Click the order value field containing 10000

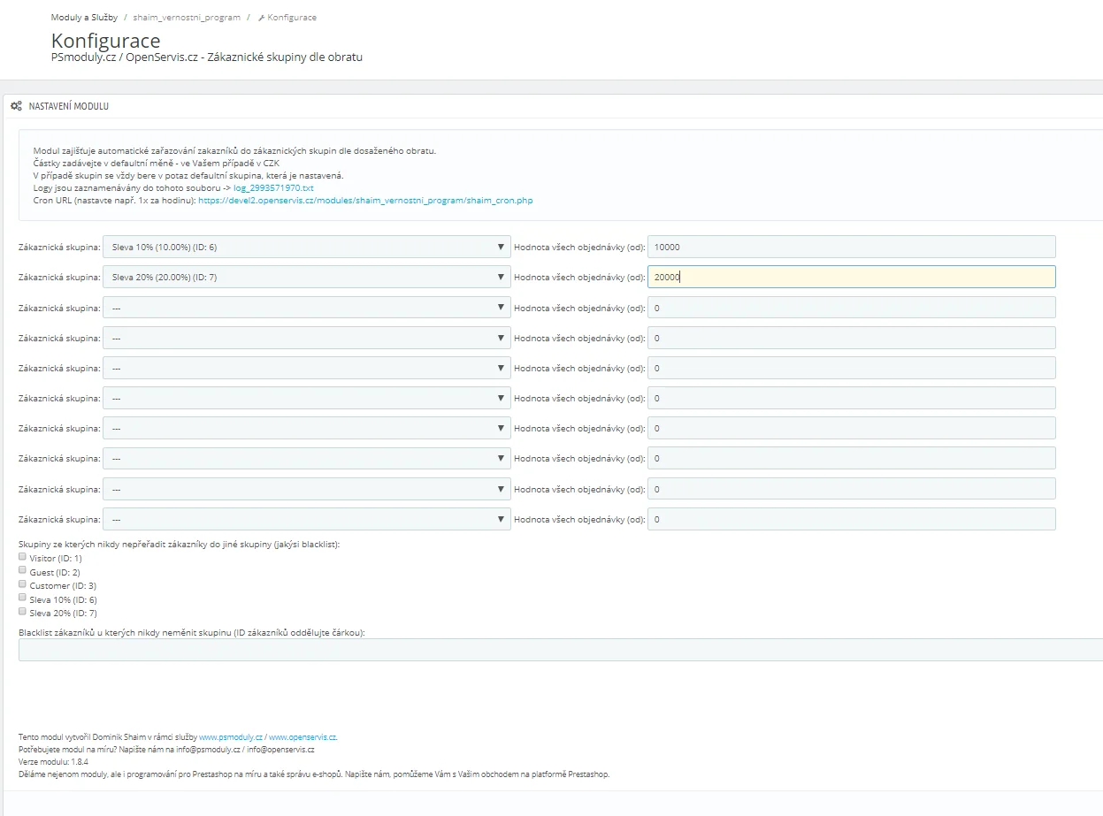[x=851, y=247]
